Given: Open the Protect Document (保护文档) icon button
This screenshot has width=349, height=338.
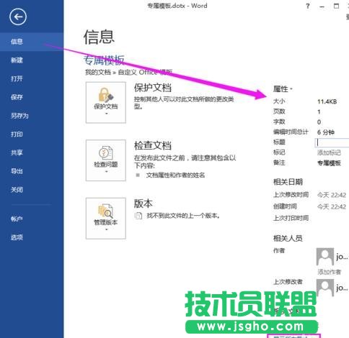Looking at the screenshot, I should point(106,103).
